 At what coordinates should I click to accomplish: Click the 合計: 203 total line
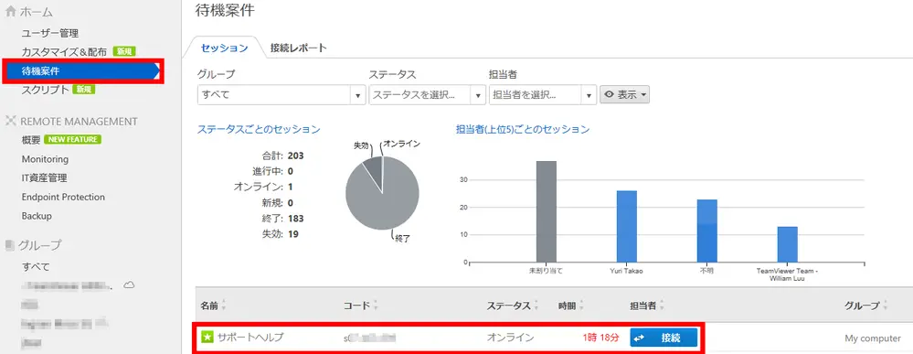coord(283,156)
